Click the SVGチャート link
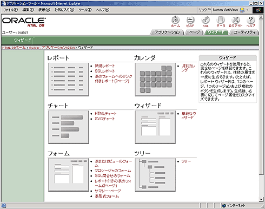The width and height of the screenshot is (265, 209). 105,119
